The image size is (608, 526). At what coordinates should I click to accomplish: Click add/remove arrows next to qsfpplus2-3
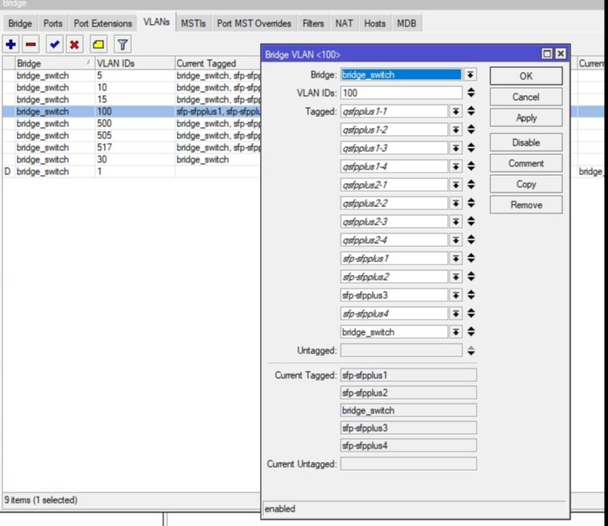tap(471, 221)
